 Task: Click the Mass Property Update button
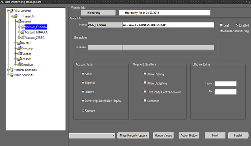click(x=133, y=135)
